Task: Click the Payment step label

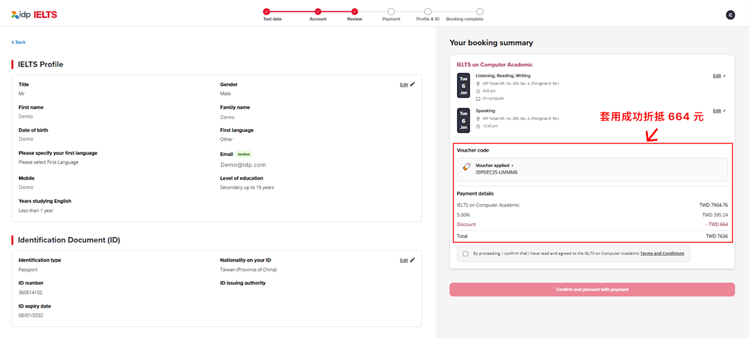Action: (x=391, y=19)
